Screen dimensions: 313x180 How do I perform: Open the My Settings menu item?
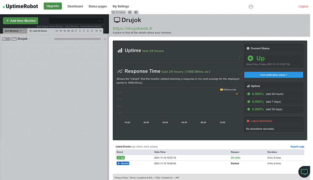[121, 6]
